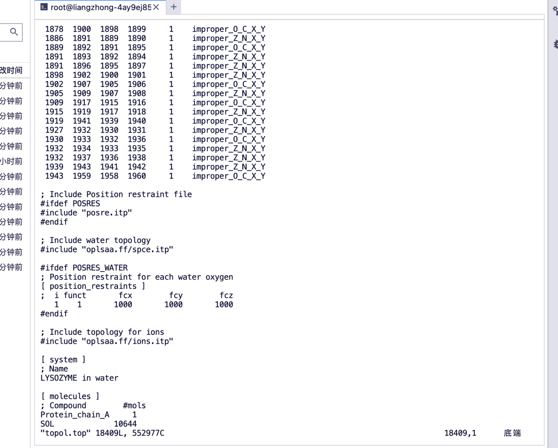The image size is (558, 448).
Task: Click the magnifier icon in file filter
Action: (x=14, y=32)
